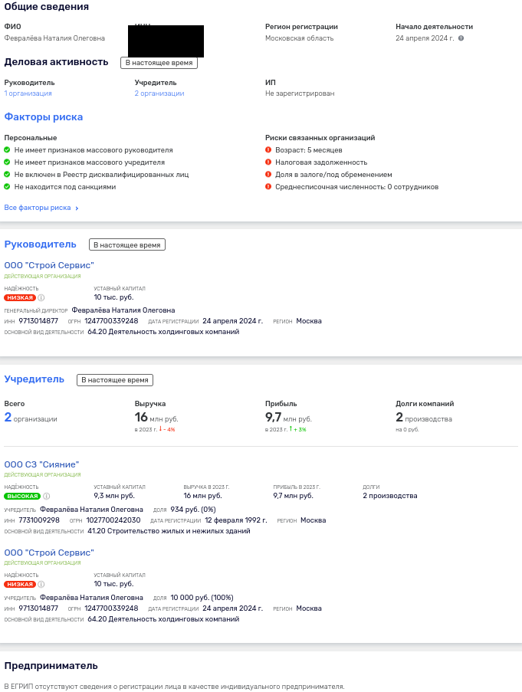Select Выручка 16 млн руб. total
Viewport: 522px width, 692px height.
tap(156, 418)
